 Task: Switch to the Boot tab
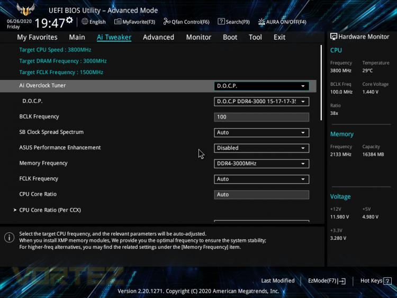coord(230,37)
